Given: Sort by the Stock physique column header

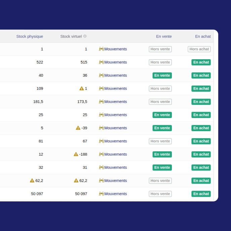Looking at the screenshot, I should (x=30, y=36).
